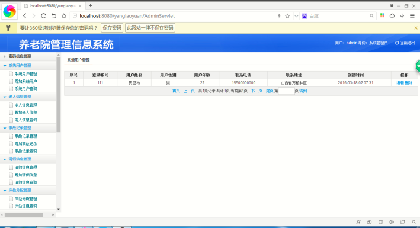Collapse the 请假信息管理 section arrow
This screenshot has height=228, width=420.
click(x=5, y=159)
